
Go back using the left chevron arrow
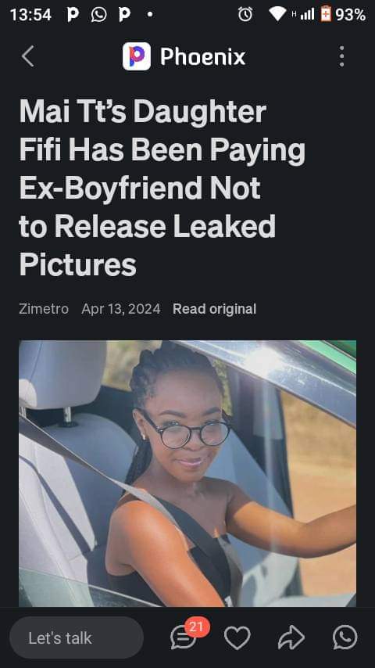tap(28, 56)
